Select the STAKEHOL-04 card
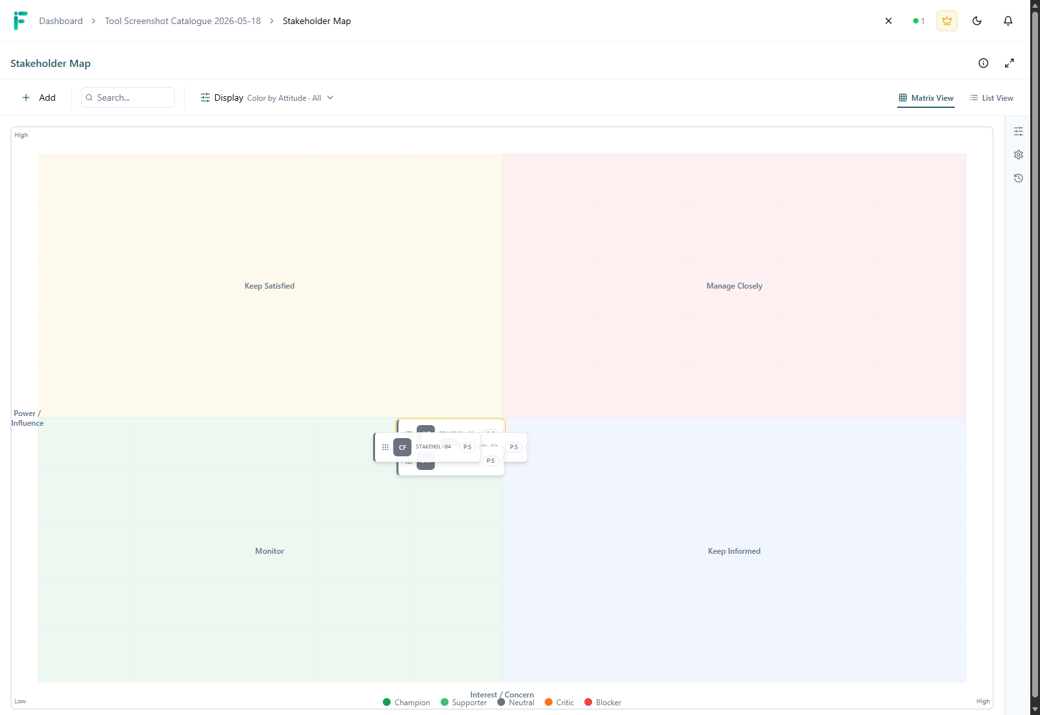Image resolution: width=1040 pixels, height=715 pixels. (427, 447)
